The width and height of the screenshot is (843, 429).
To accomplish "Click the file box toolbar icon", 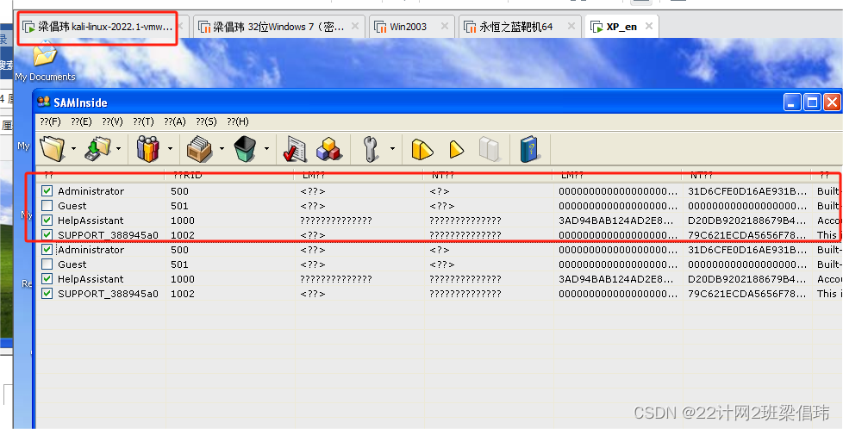I will pos(199,148).
